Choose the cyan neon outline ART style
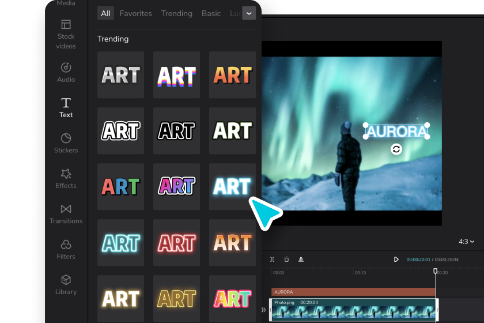This screenshot has width=484, height=323. click(x=120, y=243)
